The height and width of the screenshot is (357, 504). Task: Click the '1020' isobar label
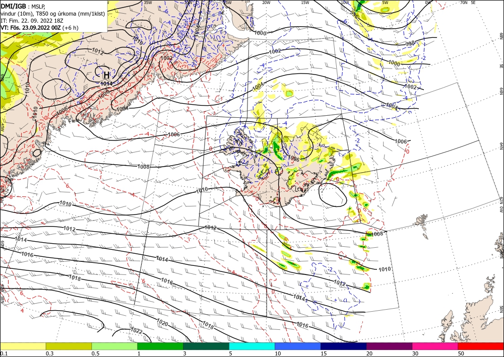pyautogui.click(x=162, y=322)
